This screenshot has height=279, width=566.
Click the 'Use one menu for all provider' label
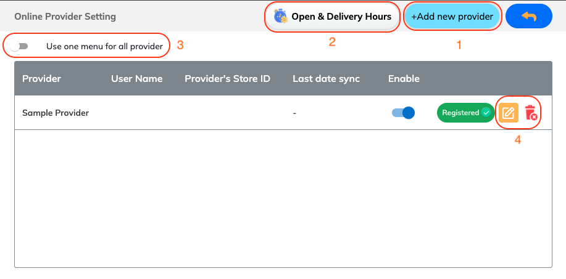(105, 46)
